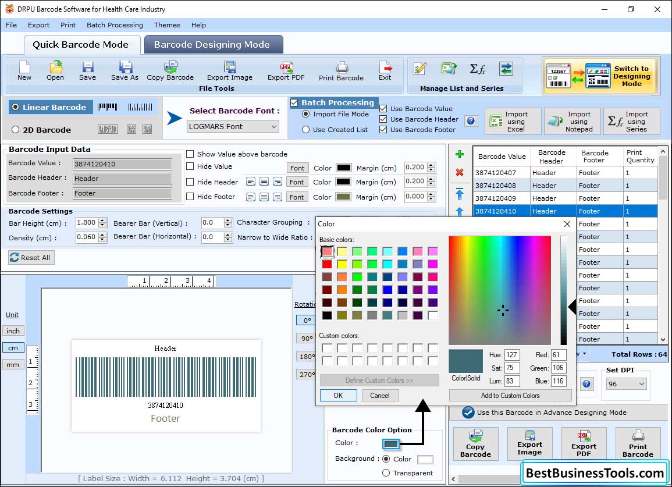Open the Themes menu

pos(167,25)
